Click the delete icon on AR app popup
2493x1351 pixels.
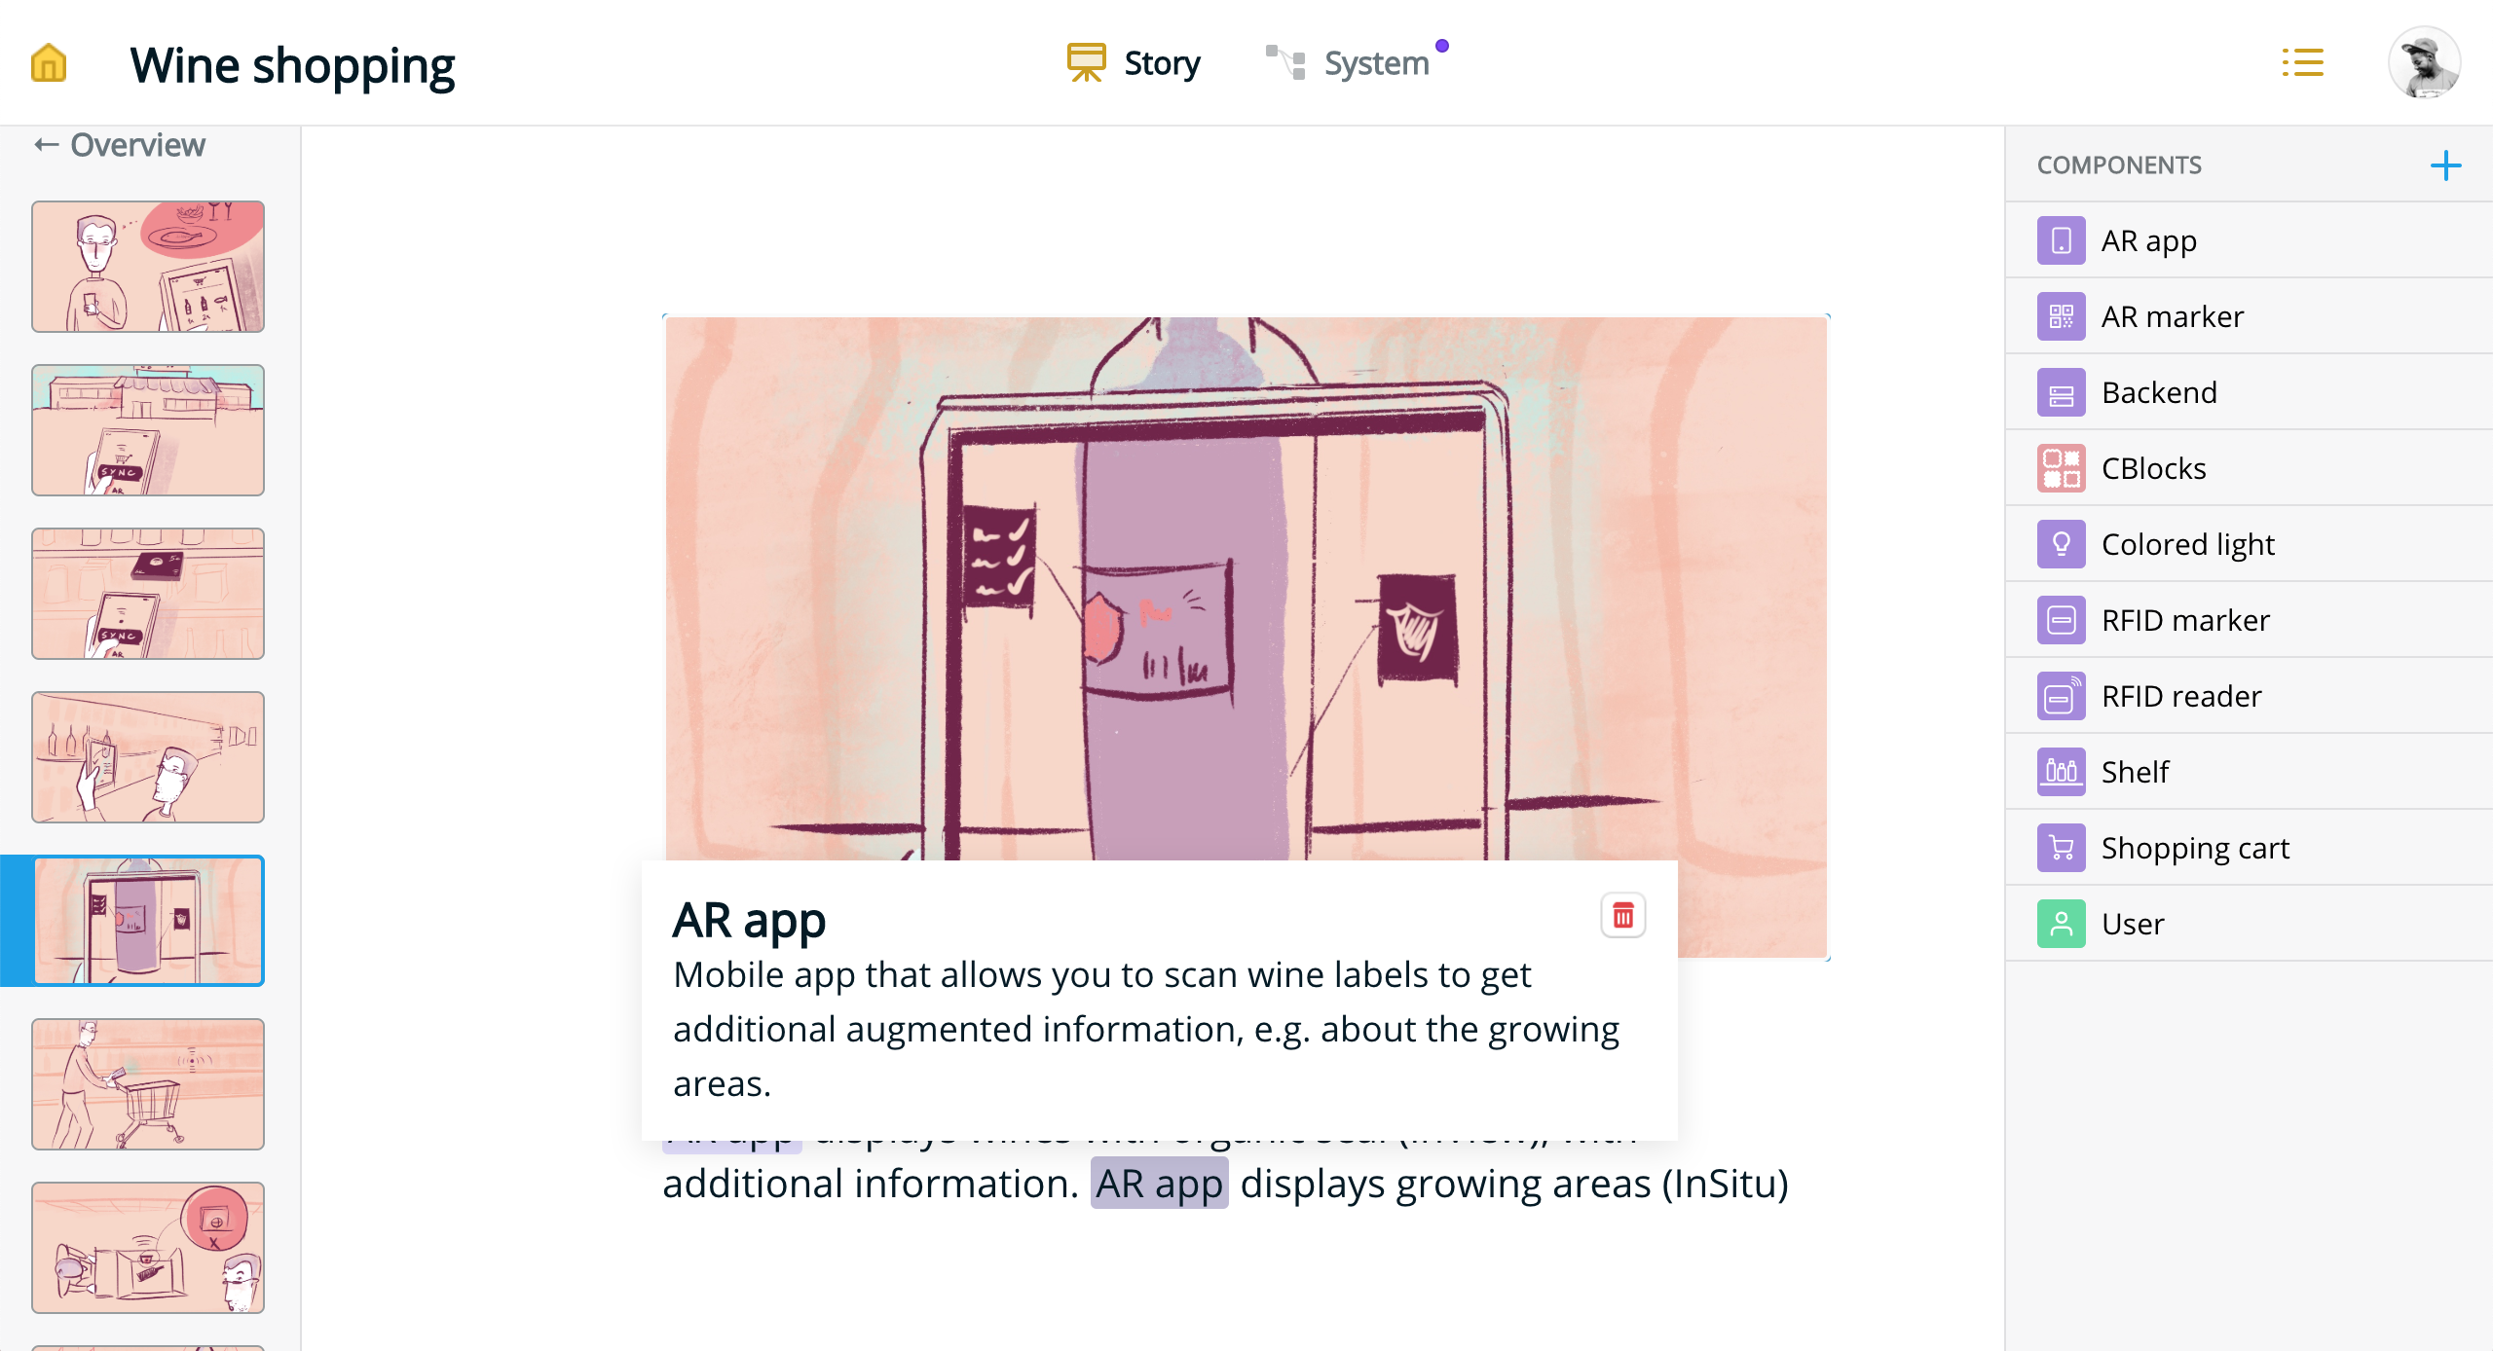point(1621,915)
